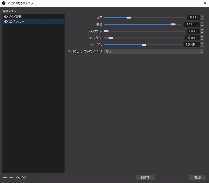This screenshot has height=183, width=209.
Task: Add a new audio filter with plus icon
Action: (x=5, y=178)
